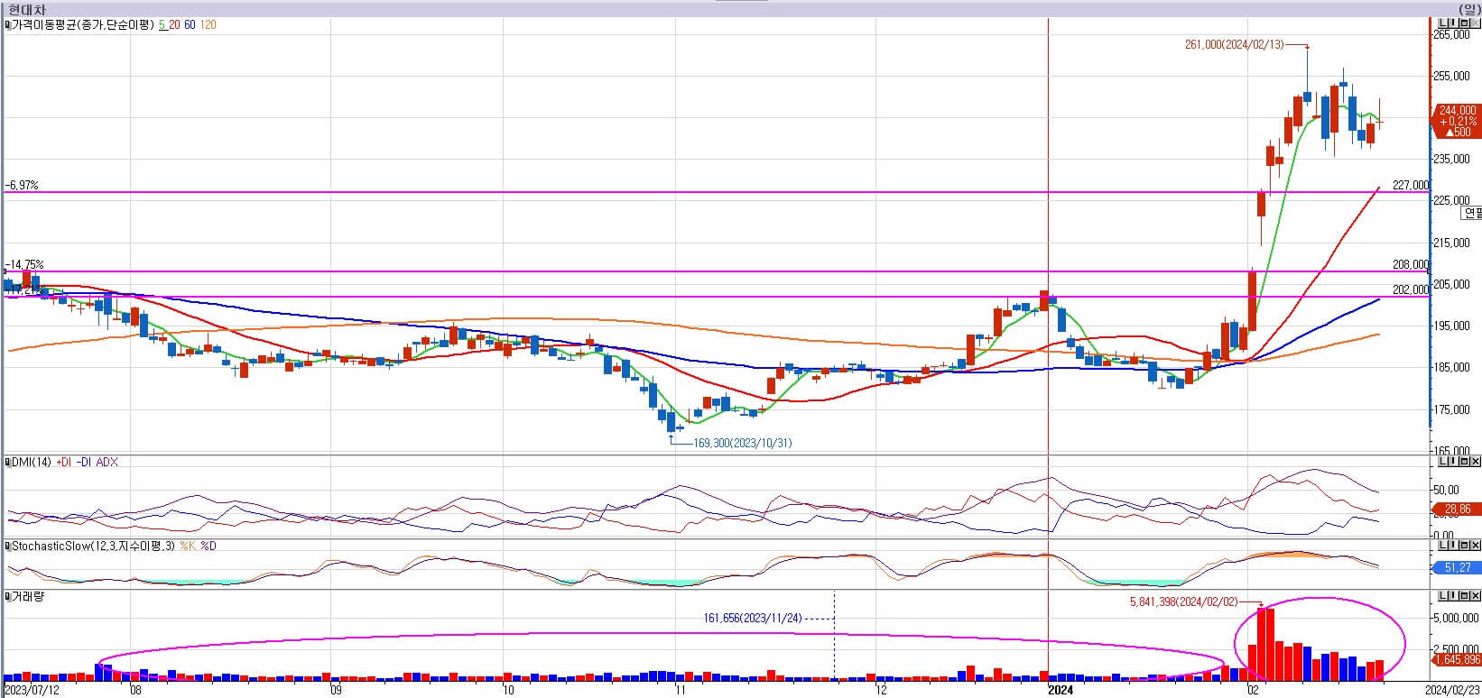1482x698 pixels.
Task: Click the 5,000,000 volume axis label
Action: pos(1457,618)
